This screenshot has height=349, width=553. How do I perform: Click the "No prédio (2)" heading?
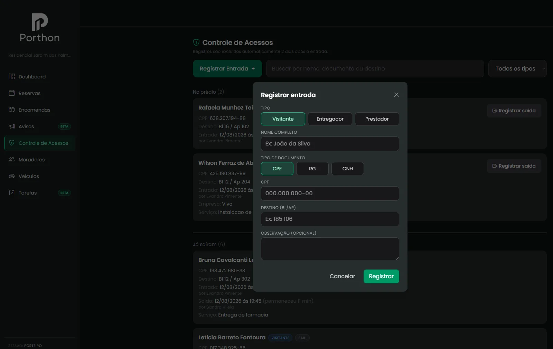(208, 92)
